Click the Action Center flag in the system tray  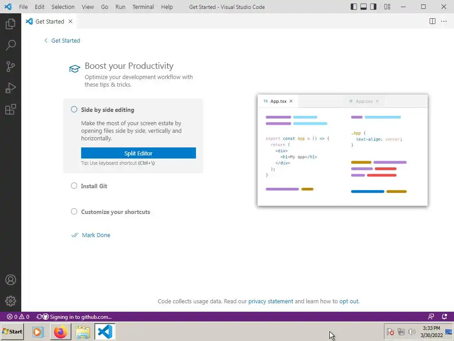pos(391,331)
